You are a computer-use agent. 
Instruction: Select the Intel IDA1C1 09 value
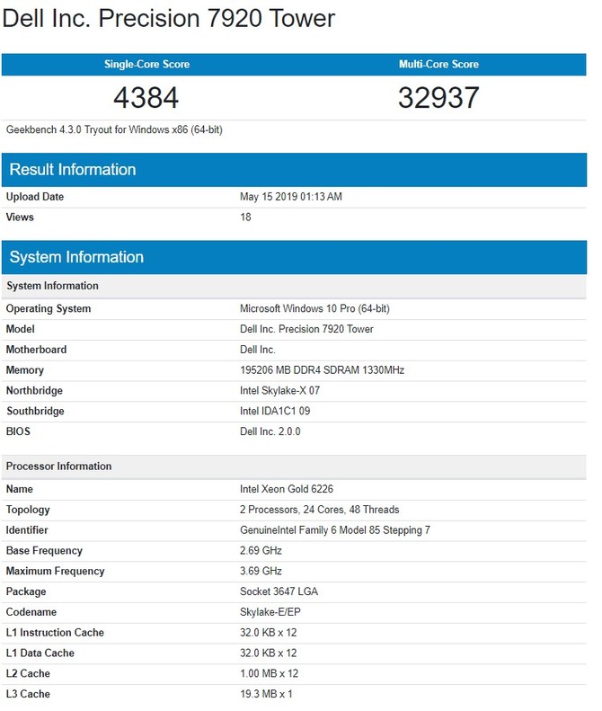275,412
